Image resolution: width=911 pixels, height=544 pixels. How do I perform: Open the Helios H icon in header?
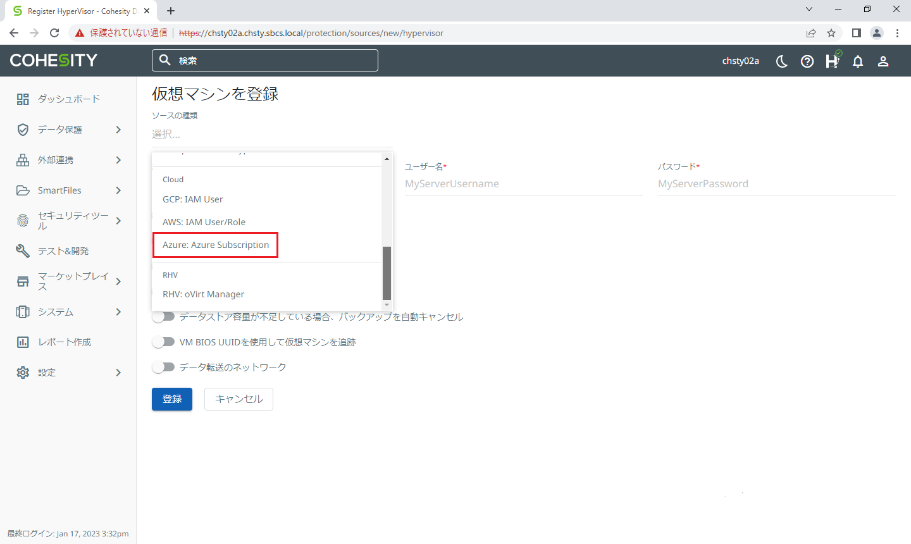click(833, 60)
